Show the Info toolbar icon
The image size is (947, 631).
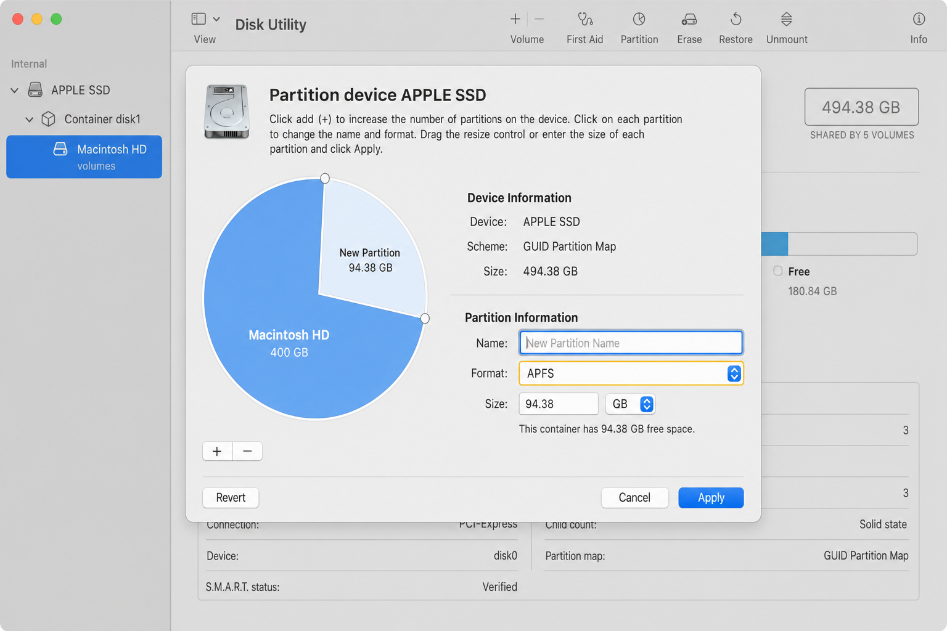pyautogui.click(x=919, y=19)
